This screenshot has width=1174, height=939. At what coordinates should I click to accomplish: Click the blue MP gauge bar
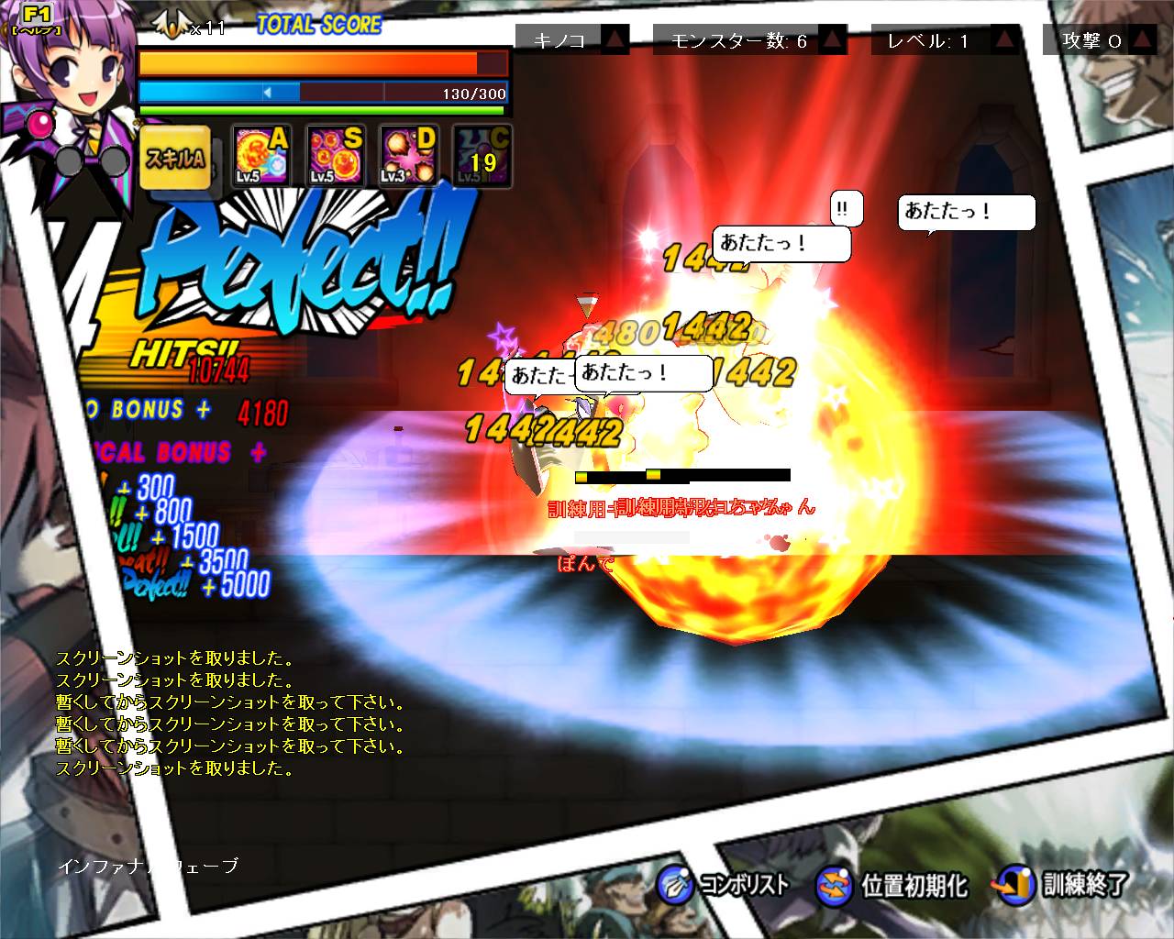323,93
